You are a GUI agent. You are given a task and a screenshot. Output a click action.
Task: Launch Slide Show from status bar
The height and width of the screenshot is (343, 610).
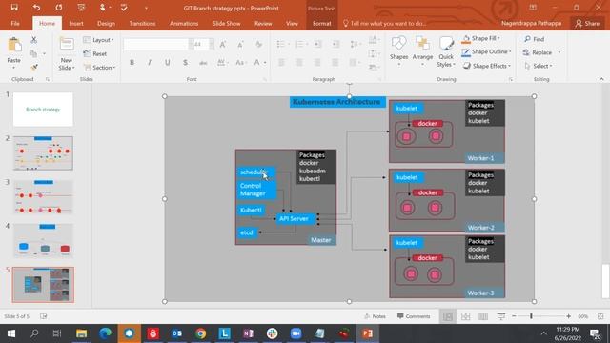click(501, 316)
